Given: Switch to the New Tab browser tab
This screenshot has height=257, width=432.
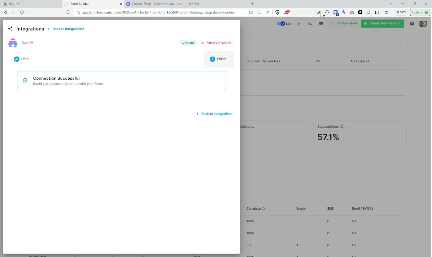Looking at the screenshot, I should tap(216, 4).
